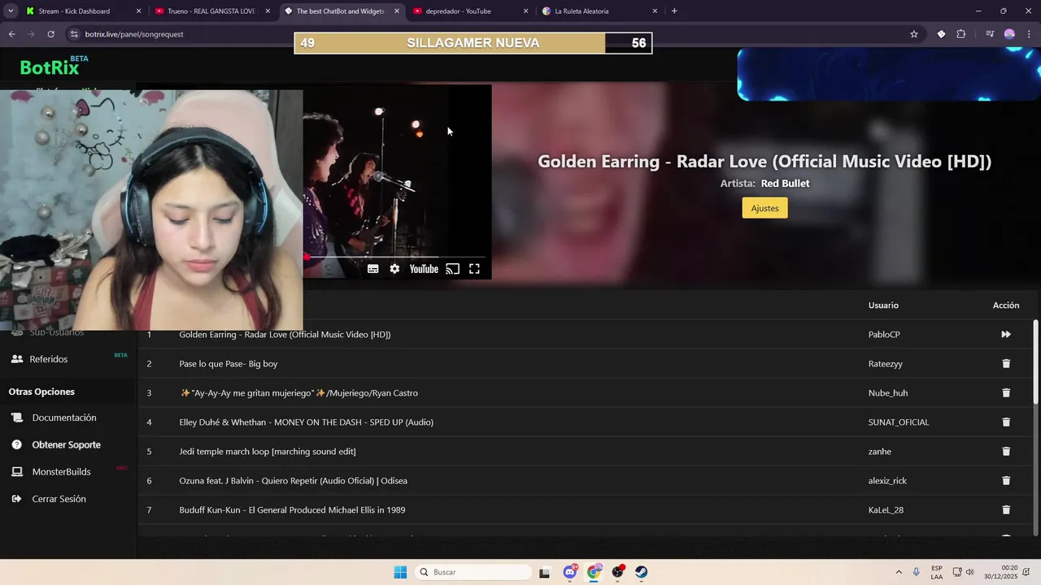Open video on YouTube via logo
Screen dimensions: 1041x585
(x=424, y=269)
